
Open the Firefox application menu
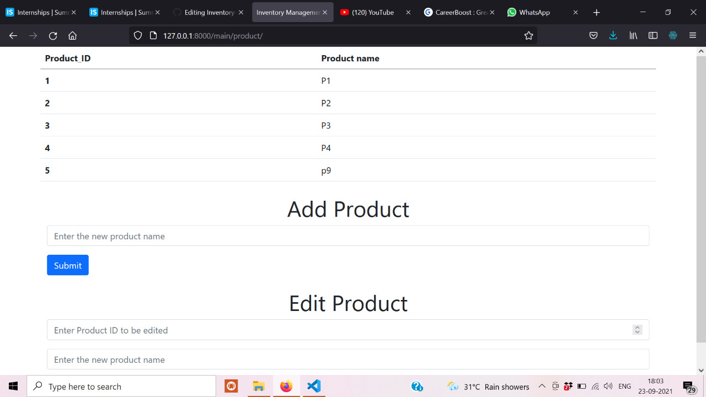pos(693,35)
